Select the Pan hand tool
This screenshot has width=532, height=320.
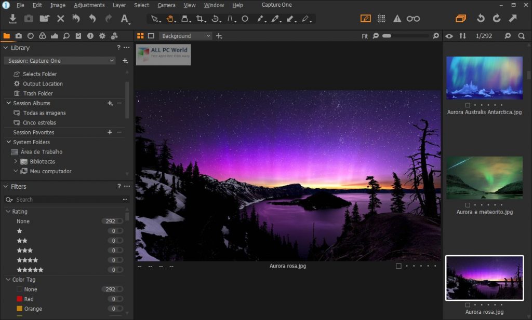click(169, 19)
